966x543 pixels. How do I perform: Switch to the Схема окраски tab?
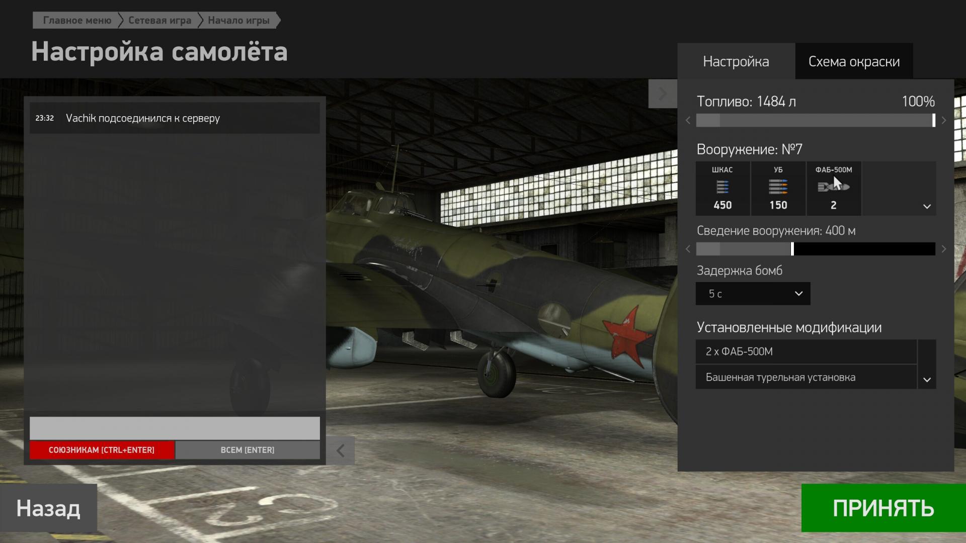pyautogui.click(x=854, y=61)
